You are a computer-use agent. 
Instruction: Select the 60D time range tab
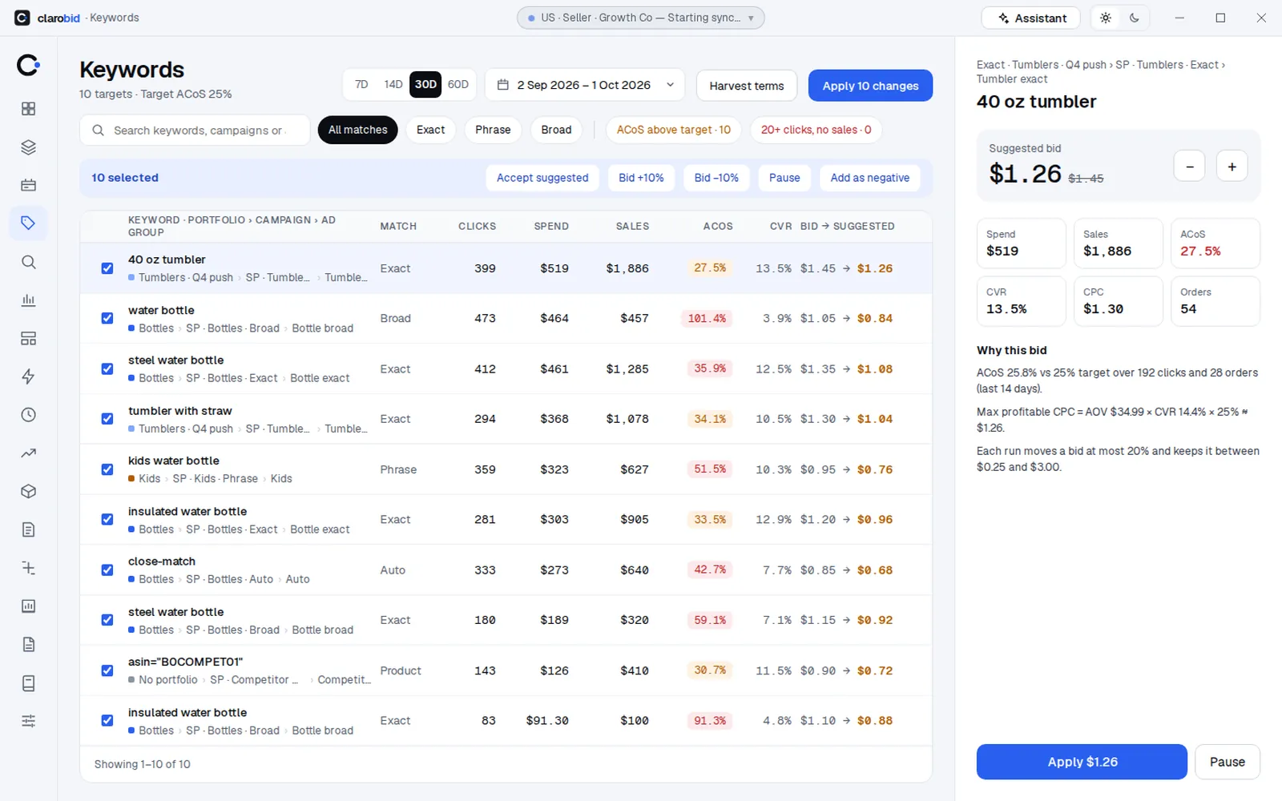[x=458, y=84]
